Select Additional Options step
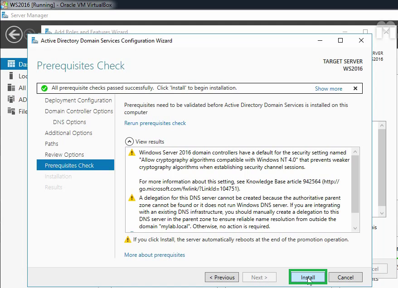This screenshot has width=398, height=288. click(68, 133)
